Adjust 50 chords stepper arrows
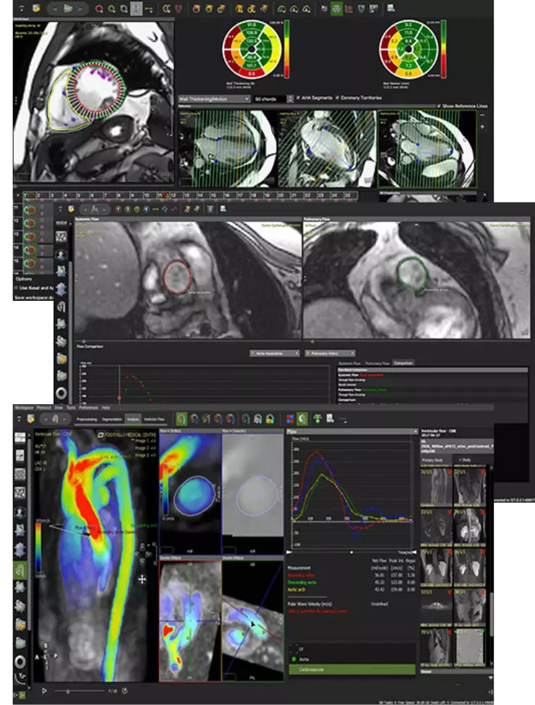 (x=291, y=98)
